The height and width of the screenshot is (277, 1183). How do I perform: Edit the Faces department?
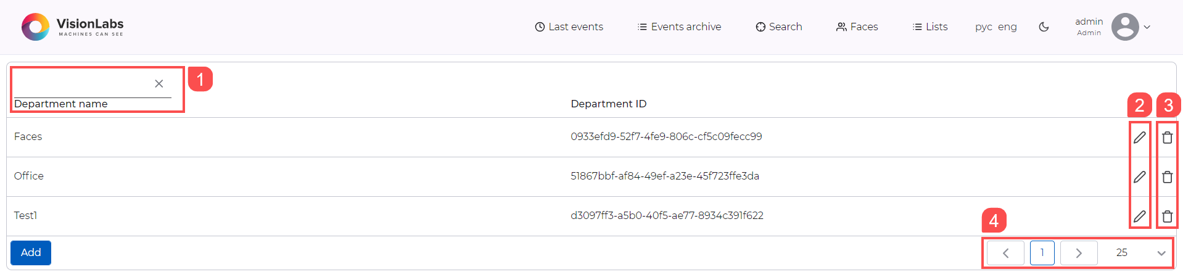(x=1139, y=138)
